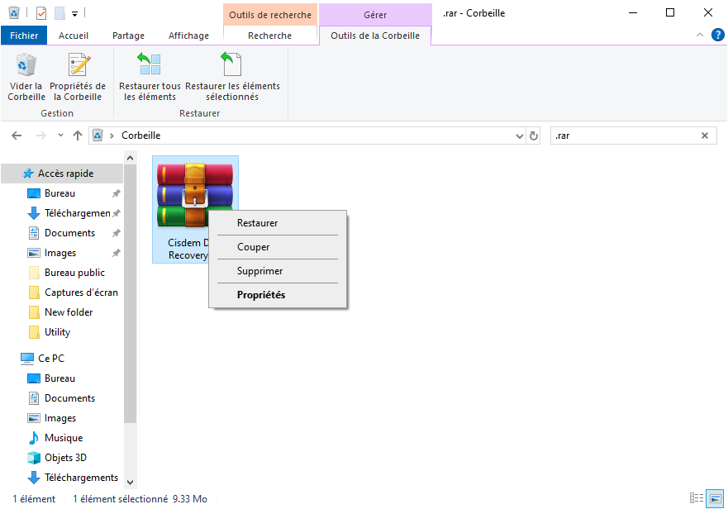The height and width of the screenshot is (509, 728).
Task: Click the New folder quick access icon
Action: click(x=59, y=13)
